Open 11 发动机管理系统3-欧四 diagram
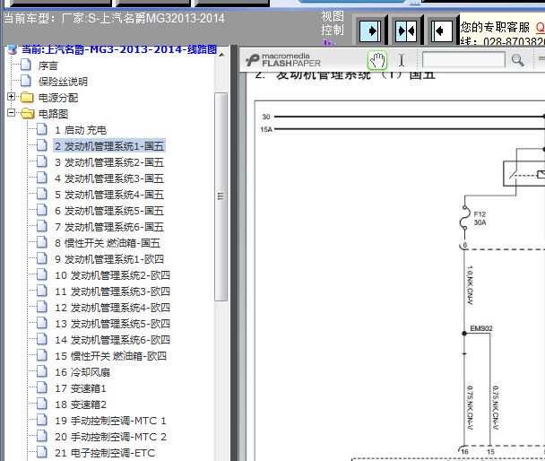This screenshot has width=545, height=461. pos(113,291)
